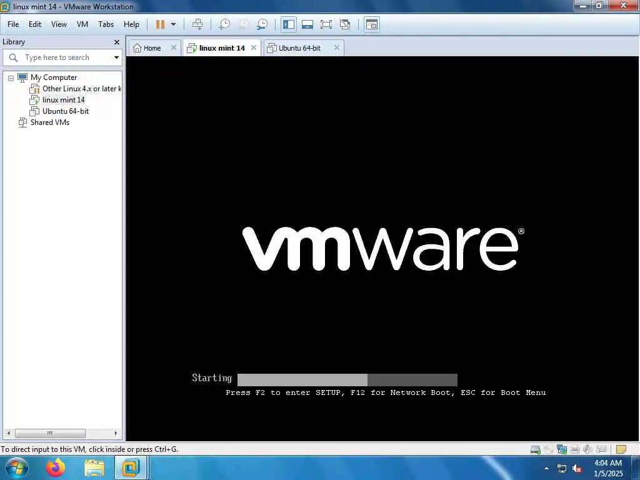The height and width of the screenshot is (480, 640).
Task: Click the CD/DVD drive status icon
Action: coord(549,449)
